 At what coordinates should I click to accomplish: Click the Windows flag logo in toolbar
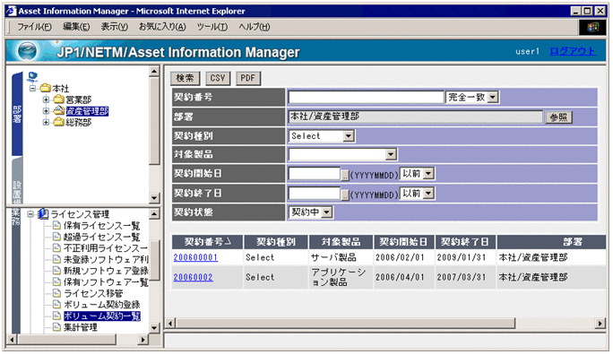[592, 27]
